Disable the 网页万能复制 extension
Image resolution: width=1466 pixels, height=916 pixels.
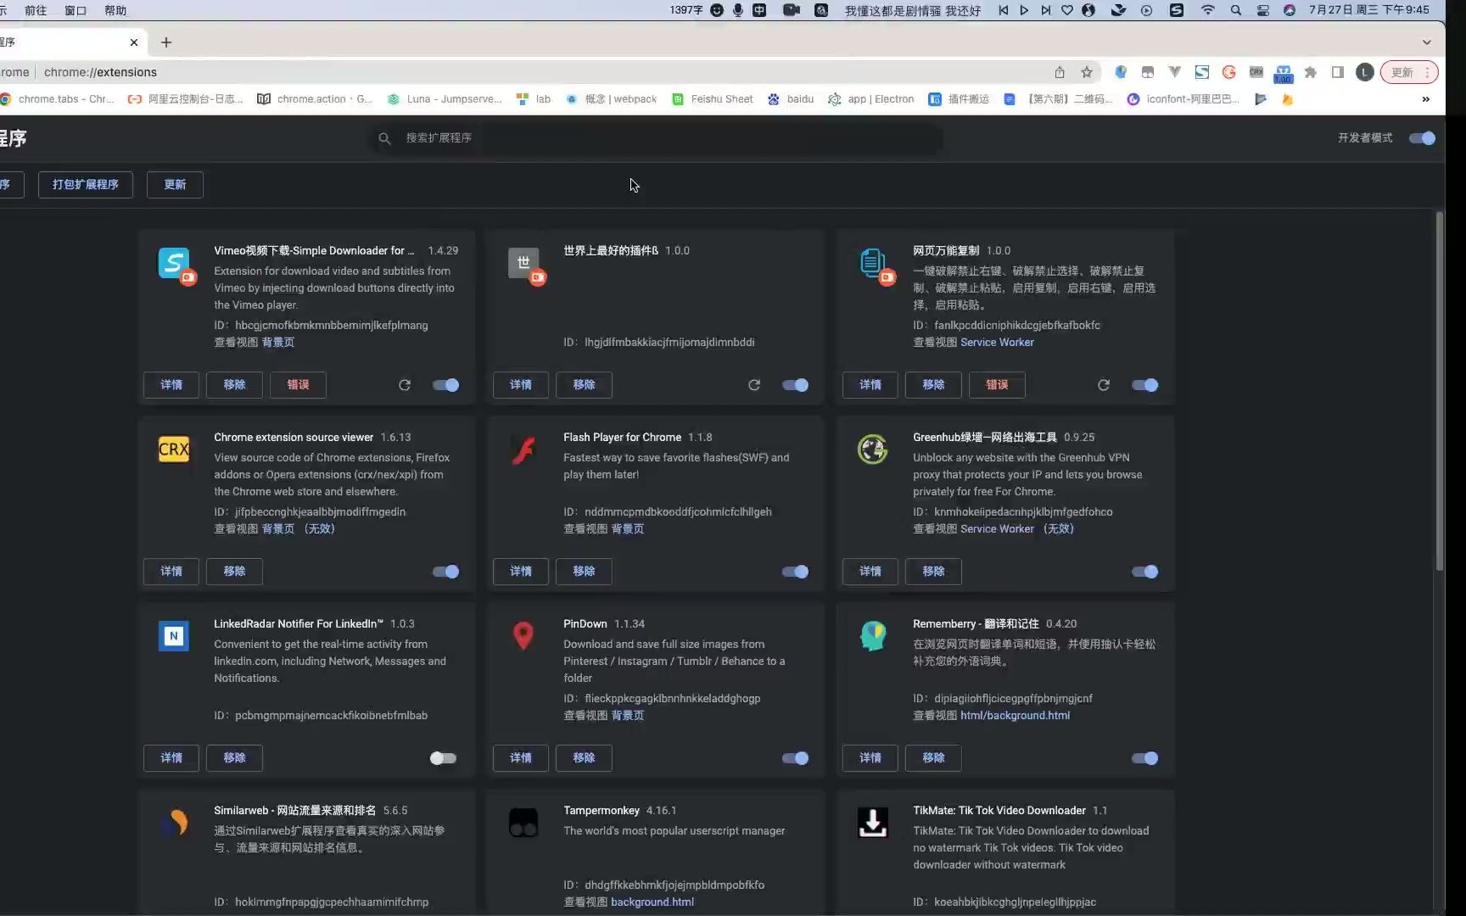click(x=1145, y=385)
